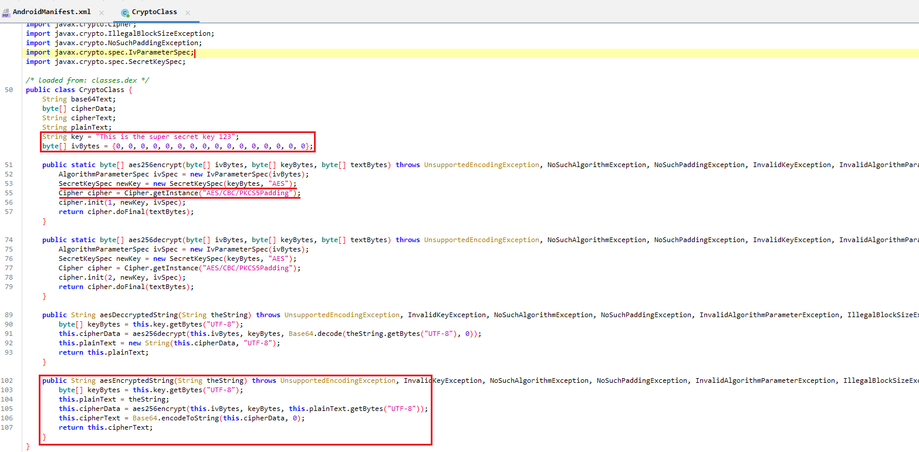Click the SecretKeySpec newKey statement on line 76
This screenshot has width=919, height=452.
[177, 259]
